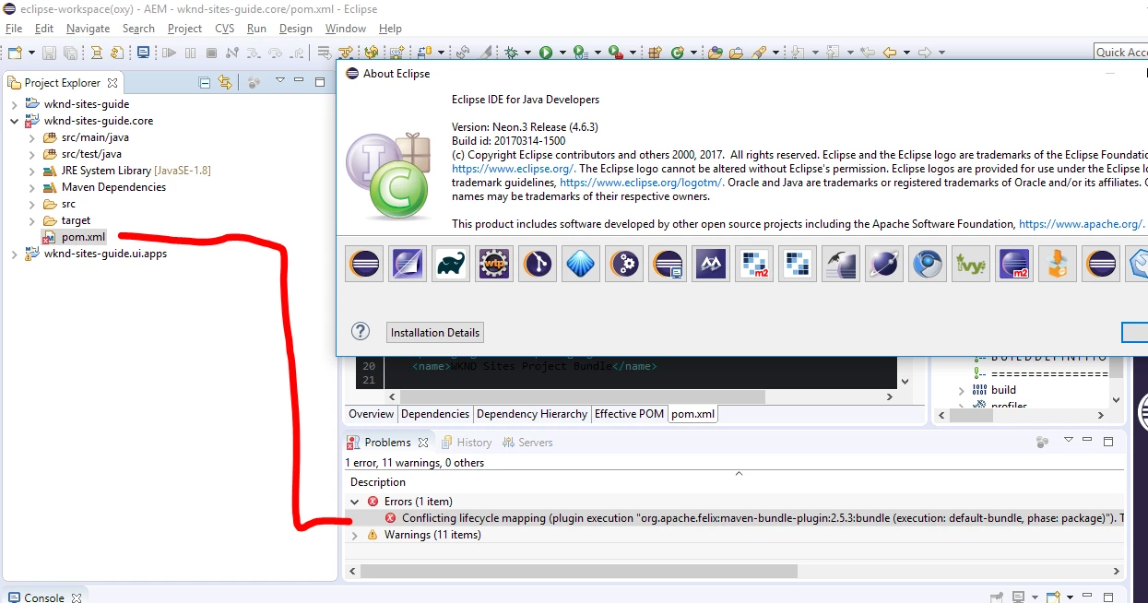This screenshot has width=1148, height=603.
Task: Select the target folder in tree
Action: [76, 220]
